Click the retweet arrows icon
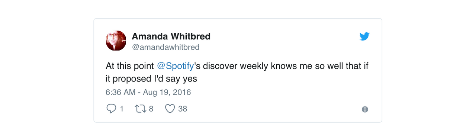The image size is (476, 138). tap(141, 109)
